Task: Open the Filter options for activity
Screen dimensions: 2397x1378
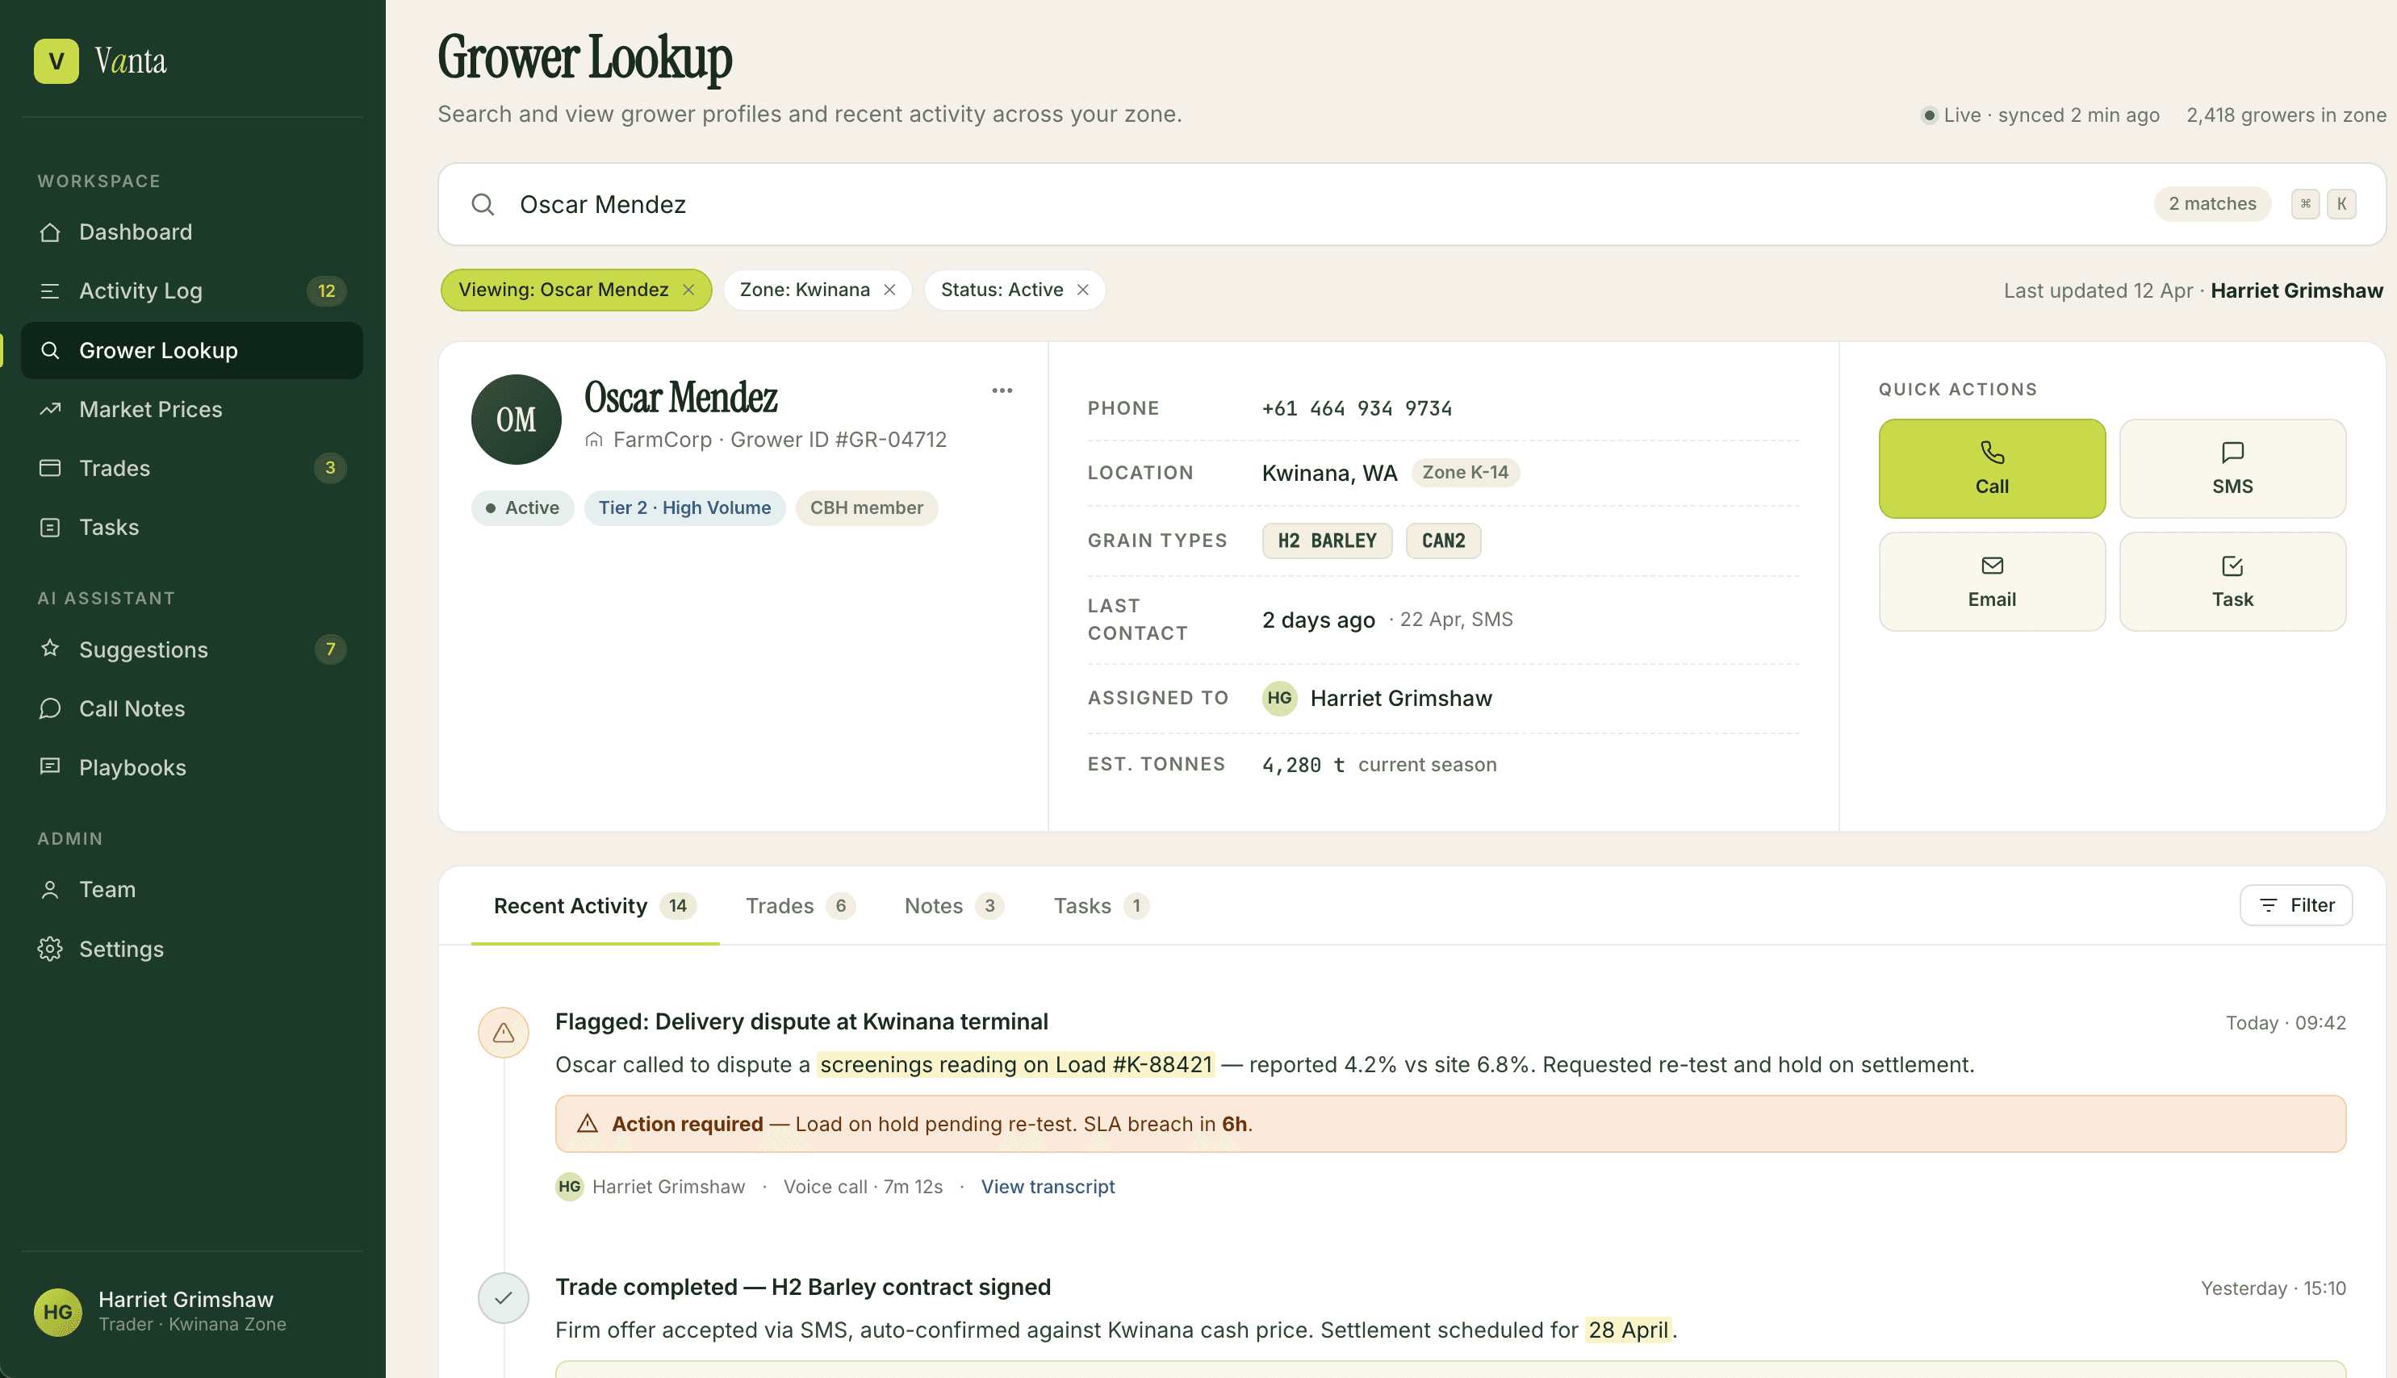Action: click(2295, 904)
